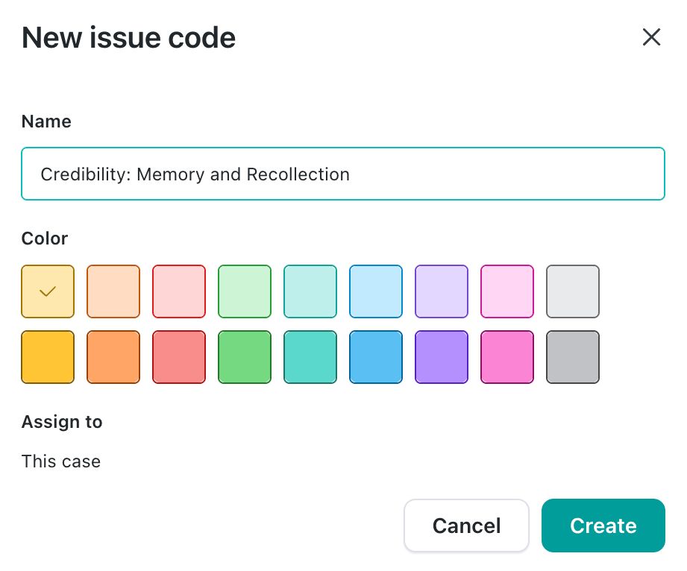Screen dimensions: 687x571
Task: Close the New issue code dialog
Action: click(651, 37)
